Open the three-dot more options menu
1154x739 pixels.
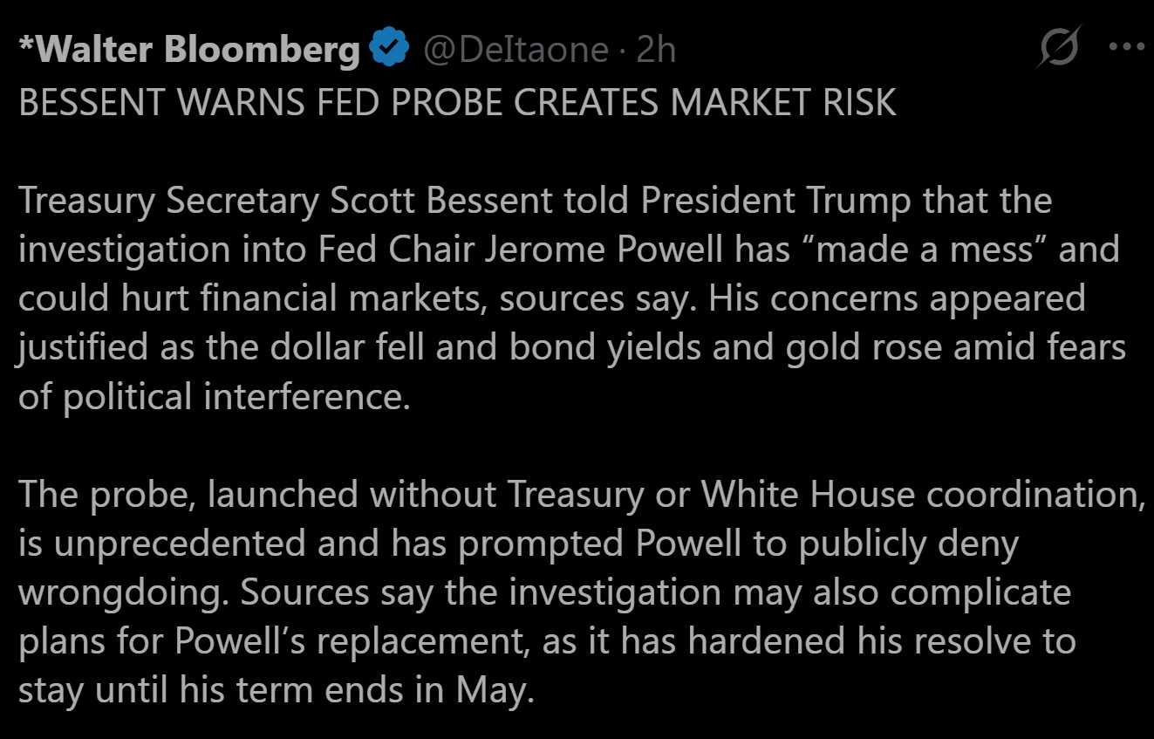pos(1126,47)
